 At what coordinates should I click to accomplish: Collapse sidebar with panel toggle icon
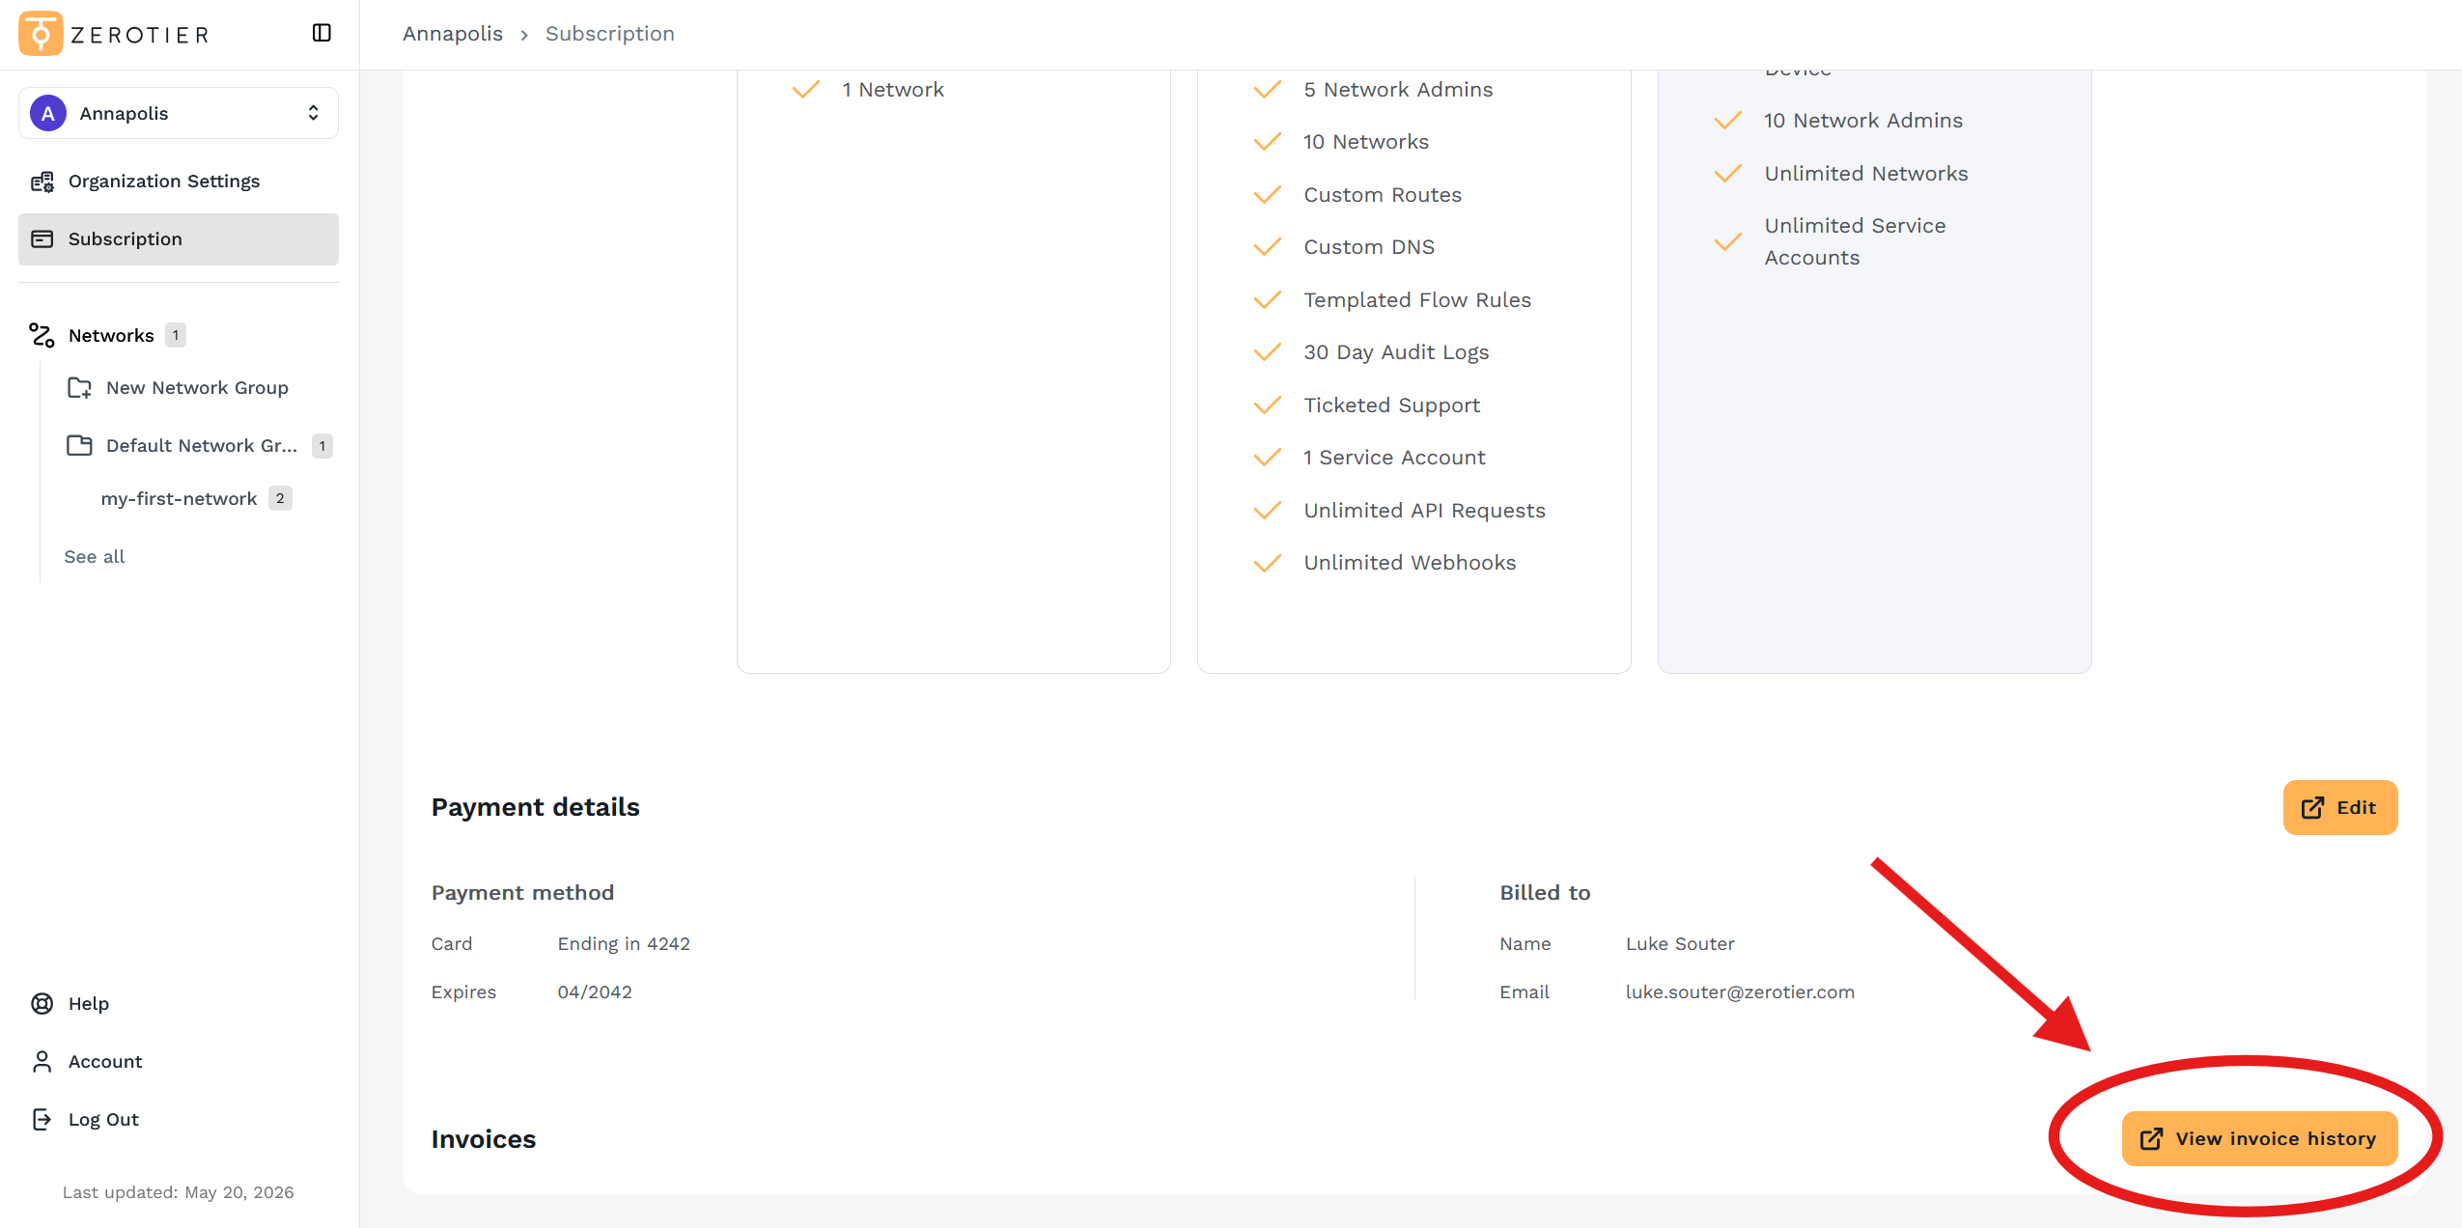pos(322,34)
